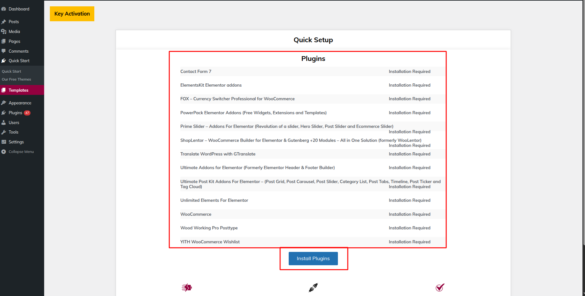Viewport: 585px width, 296px height.
Task: Open the Quick Start submenu link
Action: (11, 71)
